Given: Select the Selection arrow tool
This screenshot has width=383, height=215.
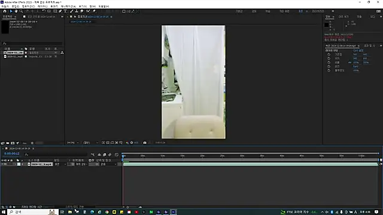Looking at the screenshot, I should (11, 11).
